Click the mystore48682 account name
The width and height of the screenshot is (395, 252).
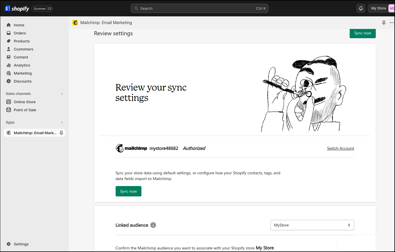164,148
